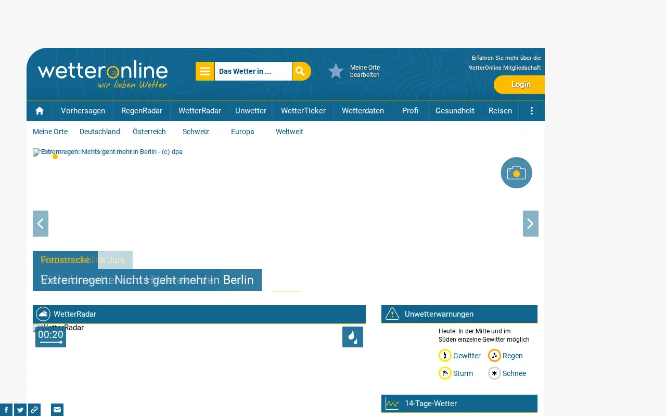This screenshot has width=666, height=416.
Task: Click Meine Orte bearbeiten link
Action: coord(365,71)
